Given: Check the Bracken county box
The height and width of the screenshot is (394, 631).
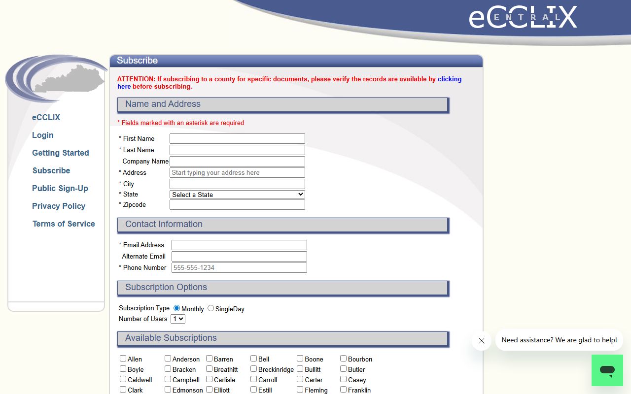Looking at the screenshot, I should pos(168,369).
